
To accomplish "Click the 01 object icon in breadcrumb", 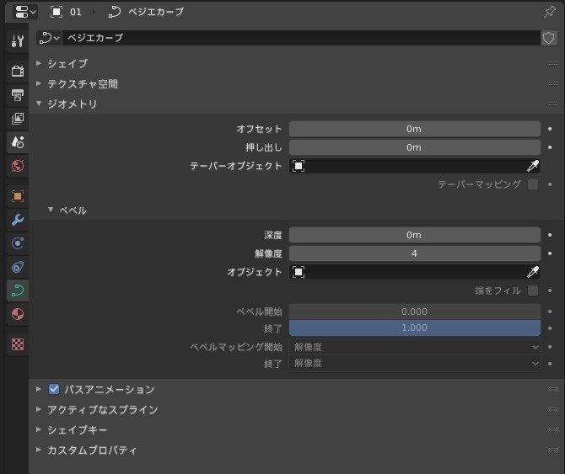I will pos(56,12).
